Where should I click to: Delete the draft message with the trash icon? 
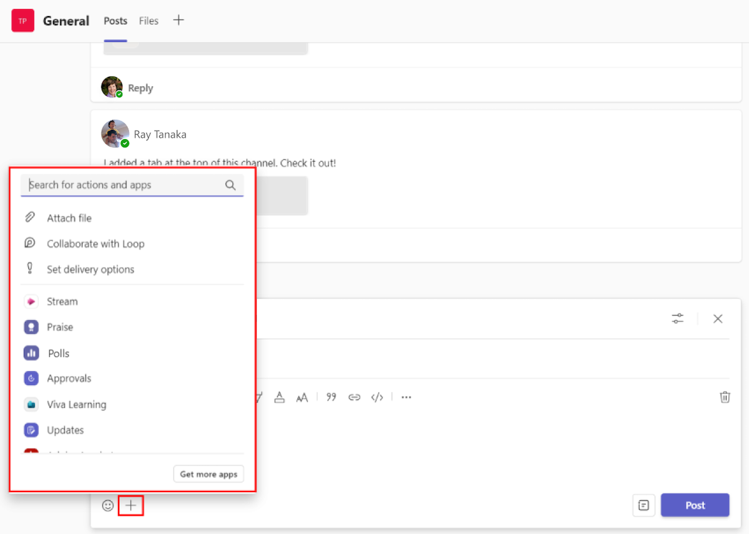[x=725, y=397]
